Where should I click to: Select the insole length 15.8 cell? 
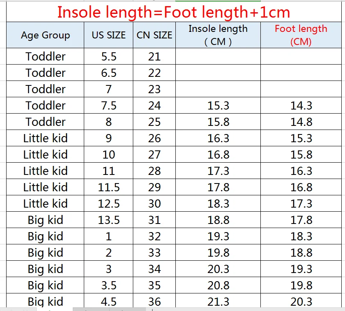[x=218, y=122]
